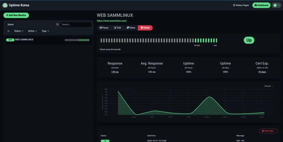Click the Up badge in the status table
The image size is (283, 142).
[x=105, y=141]
